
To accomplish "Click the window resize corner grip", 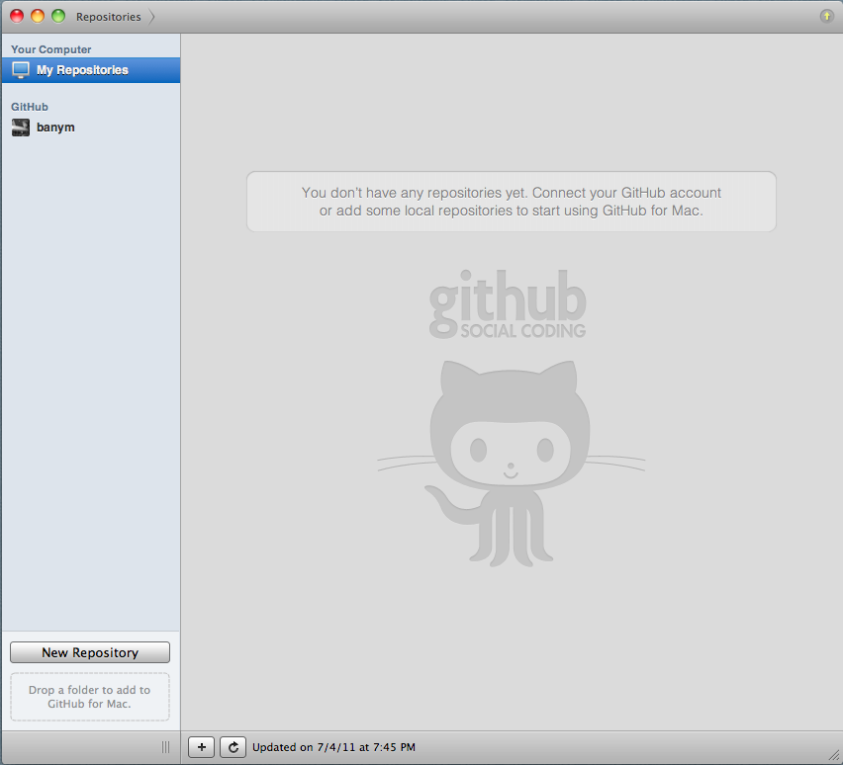I will 835,756.
